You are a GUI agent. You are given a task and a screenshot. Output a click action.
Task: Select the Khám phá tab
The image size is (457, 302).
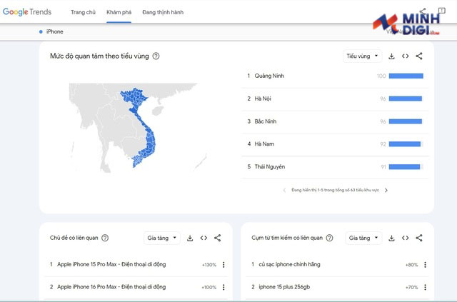coord(119,12)
